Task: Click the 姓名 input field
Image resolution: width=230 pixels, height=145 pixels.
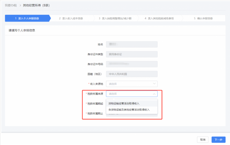Action: [132, 45]
